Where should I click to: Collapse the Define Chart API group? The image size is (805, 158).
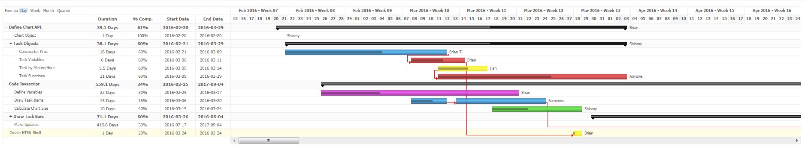6,27
